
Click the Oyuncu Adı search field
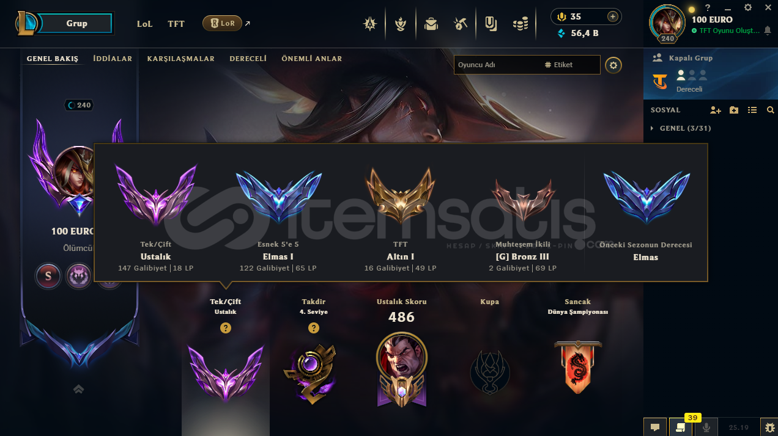497,65
